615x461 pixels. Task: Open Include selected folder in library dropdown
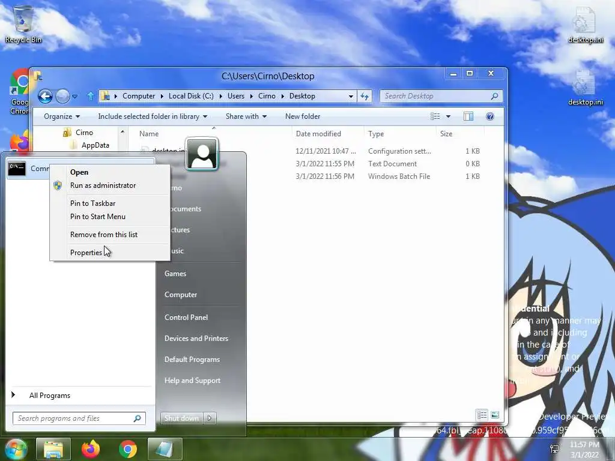coord(153,116)
